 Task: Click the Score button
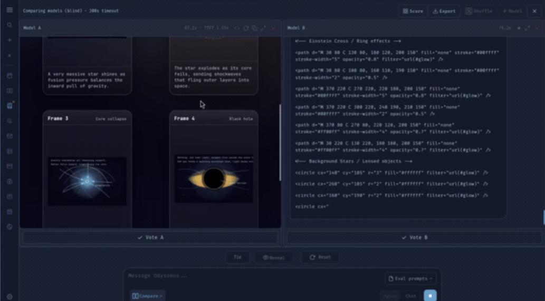[413, 11]
